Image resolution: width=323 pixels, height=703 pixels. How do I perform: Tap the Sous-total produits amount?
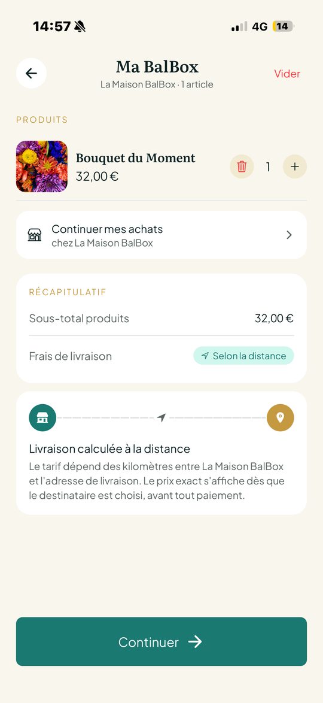tap(274, 319)
